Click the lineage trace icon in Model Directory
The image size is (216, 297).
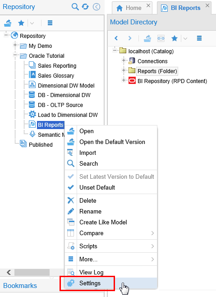pyautogui.click(x=161, y=38)
